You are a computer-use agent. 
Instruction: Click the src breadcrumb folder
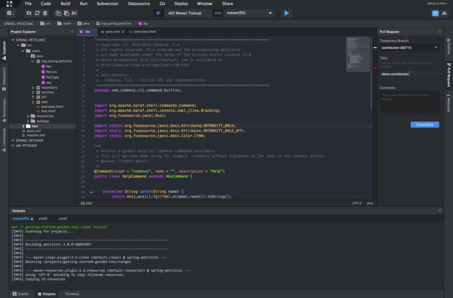point(46,24)
